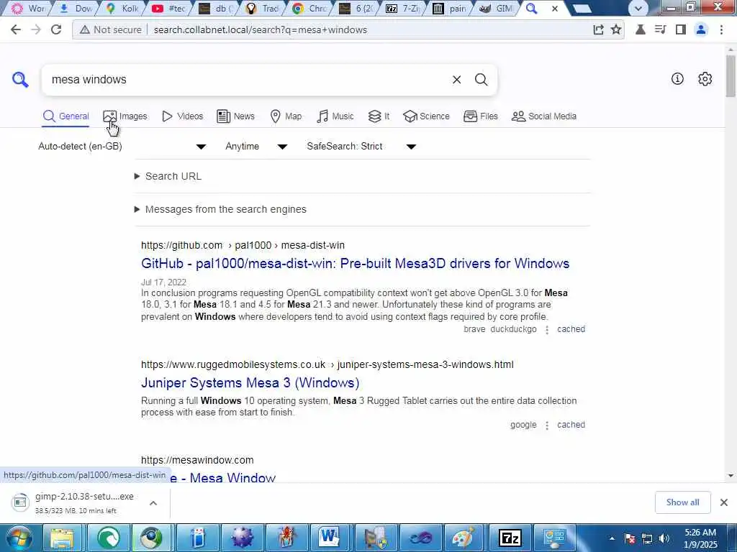Select the Social Media category

[544, 116]
